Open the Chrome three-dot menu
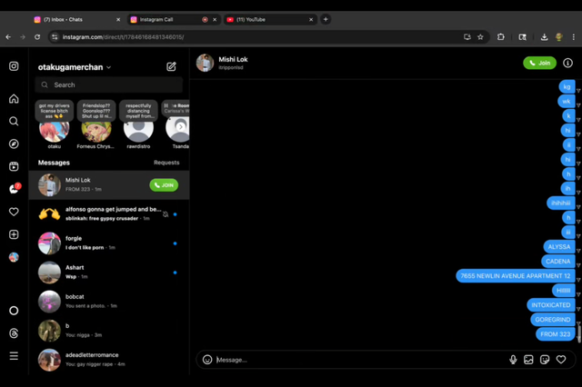 pyautogui.click(x=574, y=37)
